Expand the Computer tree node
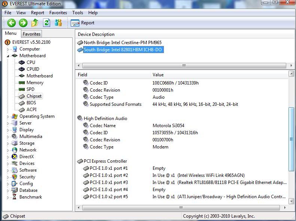 point(8,49)
